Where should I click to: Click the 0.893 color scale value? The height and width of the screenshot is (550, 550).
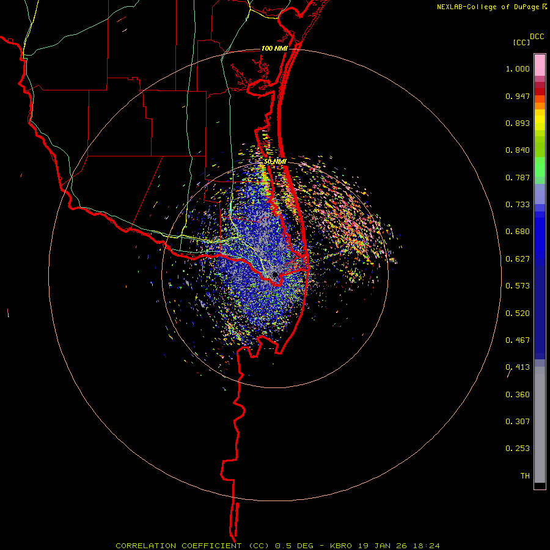[x=518, y=123]
